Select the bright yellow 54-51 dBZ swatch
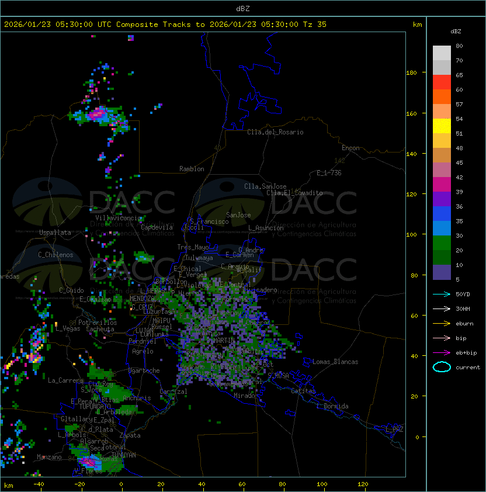Viewport: 486px width, 492px height. (x=442, y=126)
